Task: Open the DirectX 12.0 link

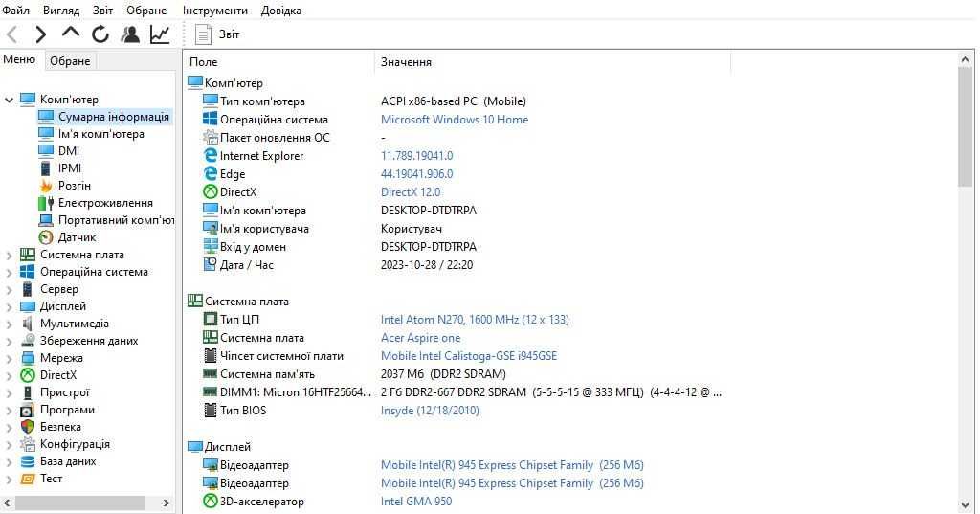Action: click(411, 192)
